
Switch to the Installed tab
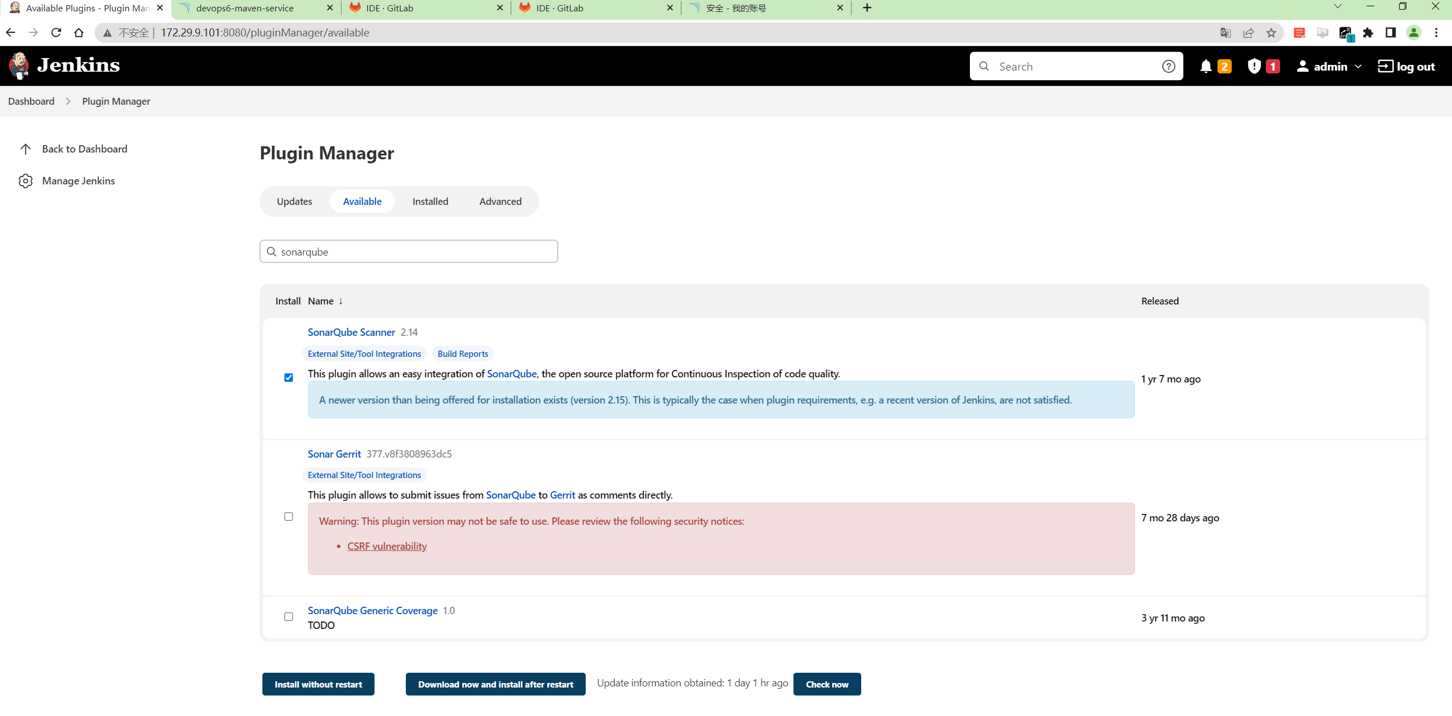[x=430, y=201]
